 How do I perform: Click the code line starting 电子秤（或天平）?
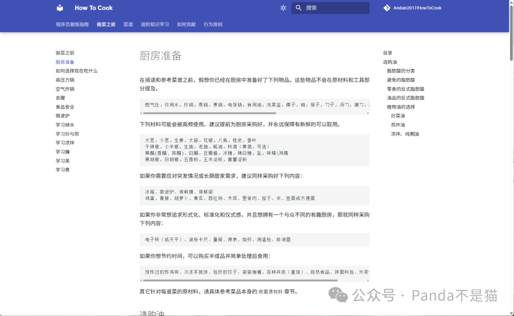tap(217, 239)
